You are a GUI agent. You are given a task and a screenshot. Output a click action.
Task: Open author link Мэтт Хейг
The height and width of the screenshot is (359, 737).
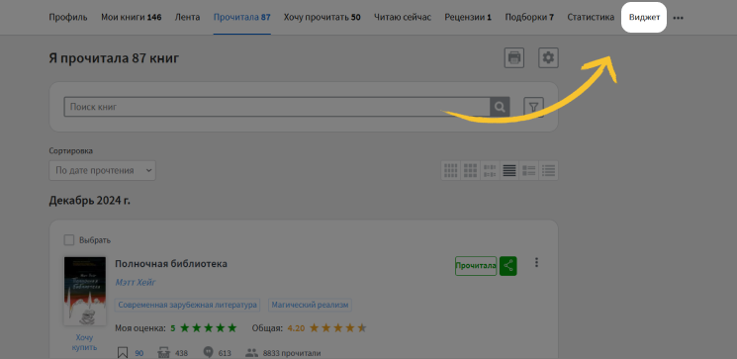(136, 283)
